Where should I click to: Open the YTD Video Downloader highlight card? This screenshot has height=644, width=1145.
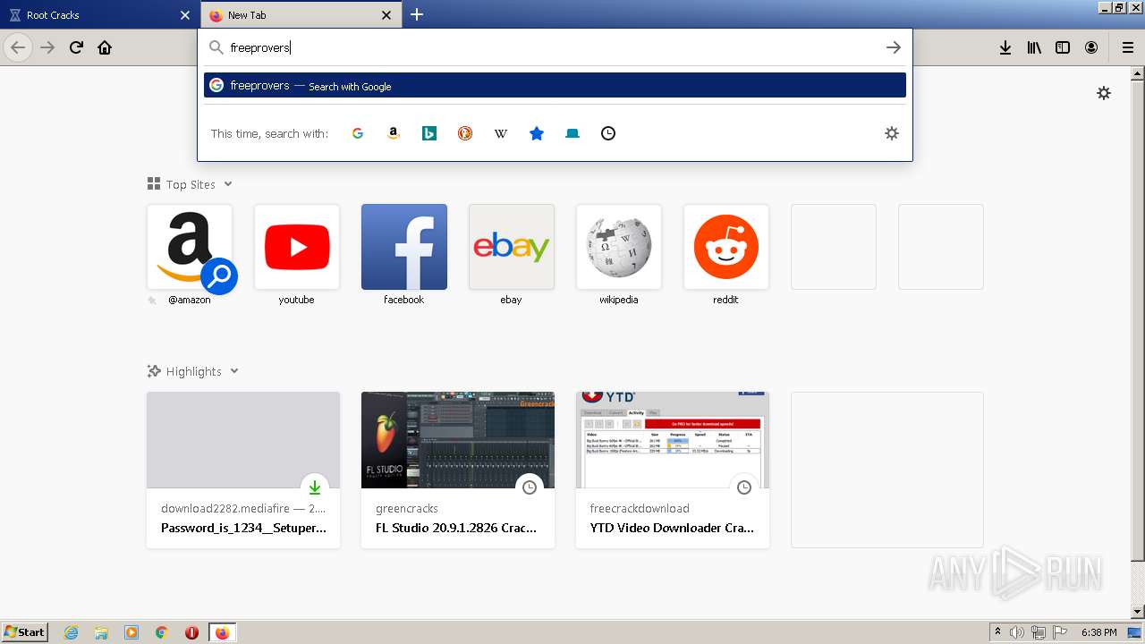pos(673,470)
